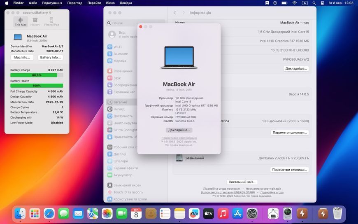Click Пошук search field in Settings

click(x=136, y=23)
